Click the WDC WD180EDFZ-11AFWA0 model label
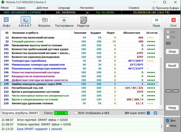Viewport: 181px width, 132px height. (22, 12)
